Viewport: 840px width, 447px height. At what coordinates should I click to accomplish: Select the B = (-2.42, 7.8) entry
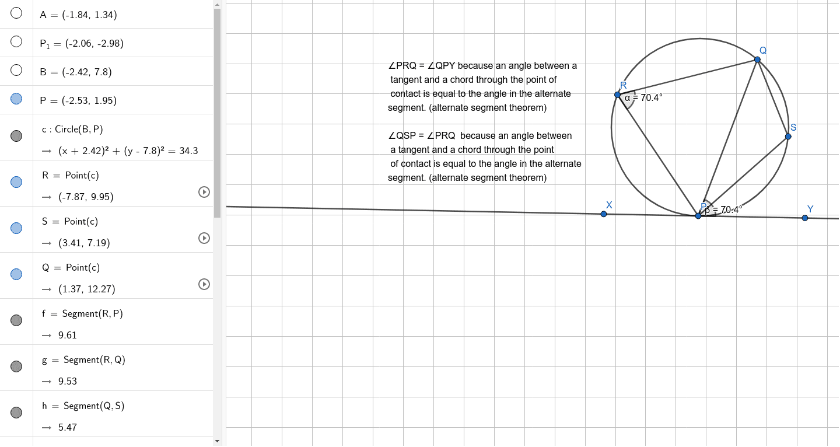coord(75,72)
